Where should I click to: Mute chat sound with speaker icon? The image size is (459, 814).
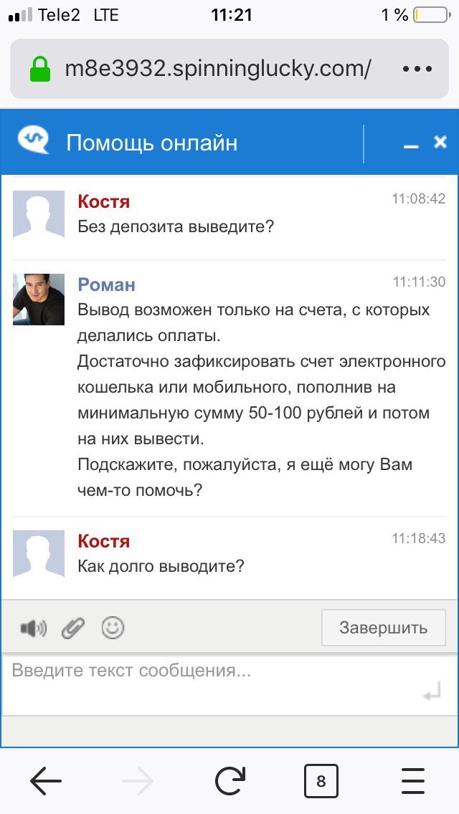click(33, 629)
